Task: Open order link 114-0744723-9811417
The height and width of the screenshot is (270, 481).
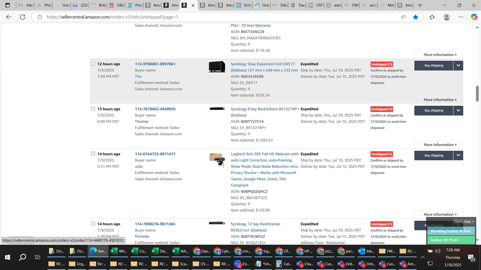Action: 155,154
